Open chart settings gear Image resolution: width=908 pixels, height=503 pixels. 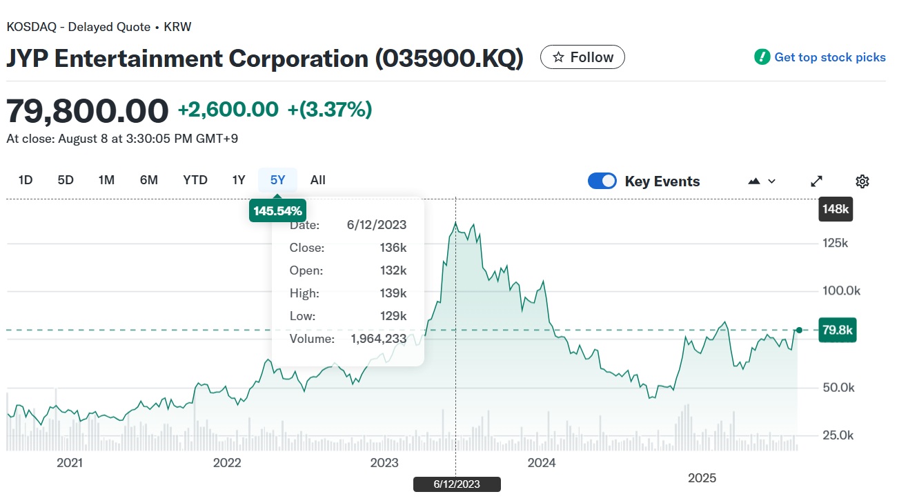click(862, 181)
